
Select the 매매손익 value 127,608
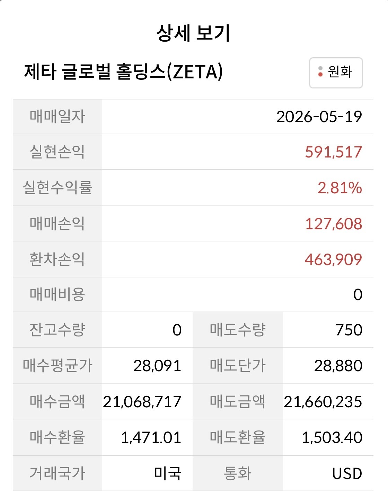333,224
